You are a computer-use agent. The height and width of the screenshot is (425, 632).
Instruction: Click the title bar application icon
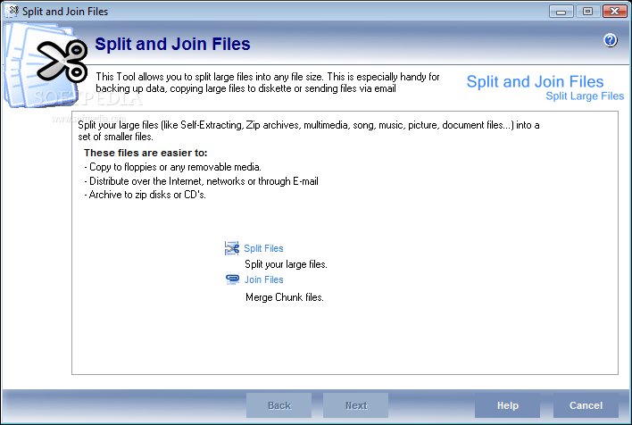pos(12,11)
